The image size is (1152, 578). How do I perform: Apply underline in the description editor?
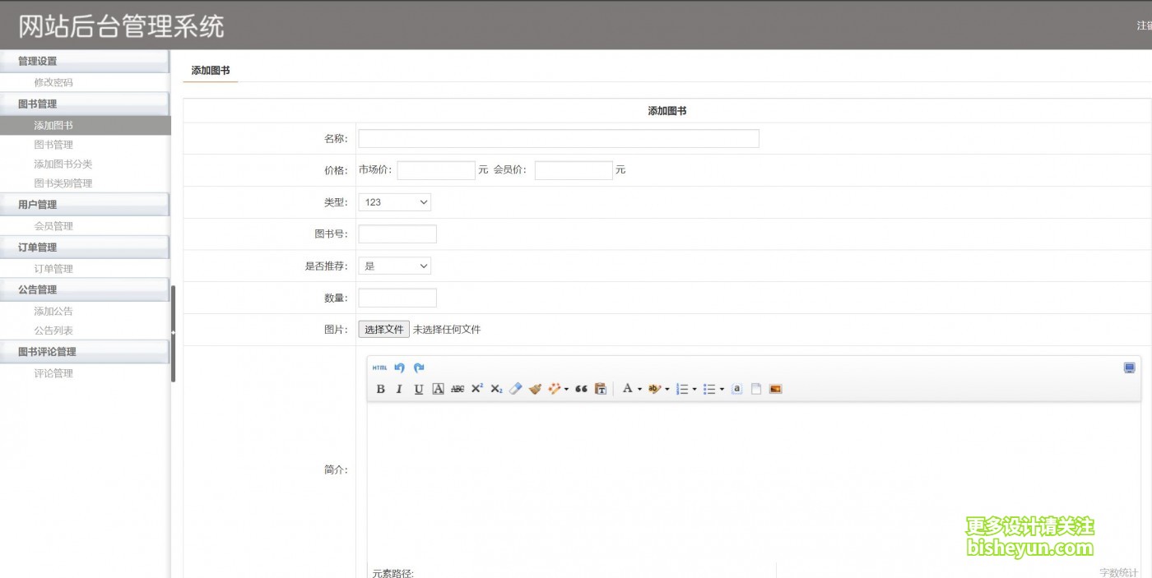pyautogui.click(x=419, y=389)
